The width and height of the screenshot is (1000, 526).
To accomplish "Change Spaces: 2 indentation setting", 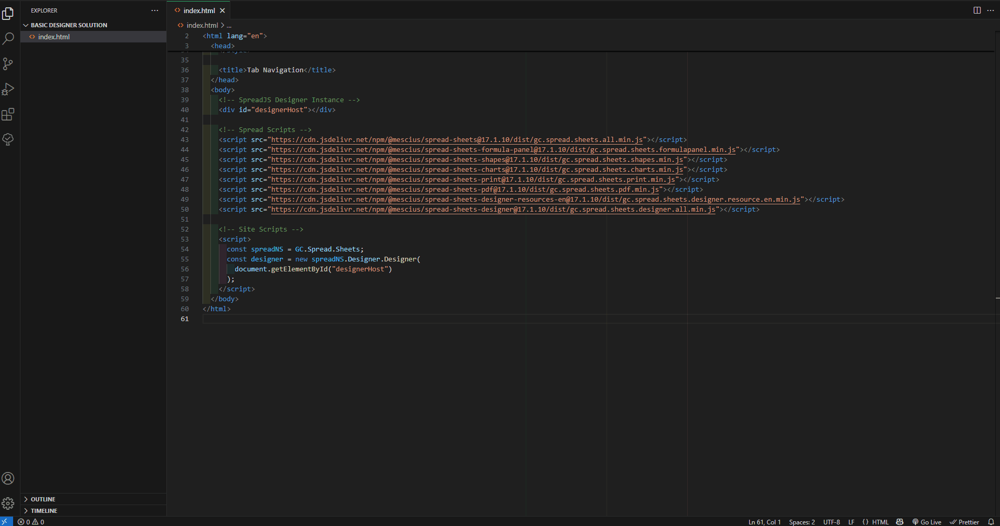I will (x=802, y=522).
